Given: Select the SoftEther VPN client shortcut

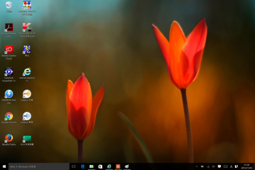Looking at the screenshot, I should [x=27, y=8].
